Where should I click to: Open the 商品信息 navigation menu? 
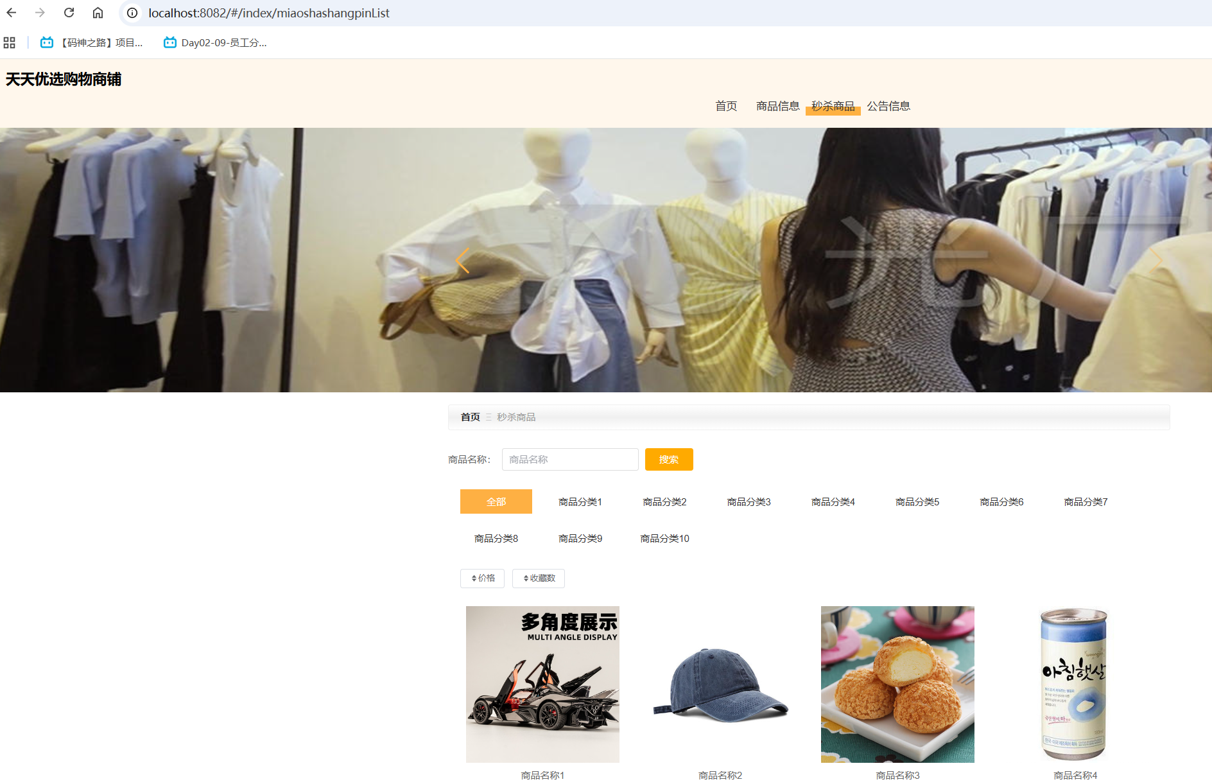pyautogui.click(x=777, y=106)
